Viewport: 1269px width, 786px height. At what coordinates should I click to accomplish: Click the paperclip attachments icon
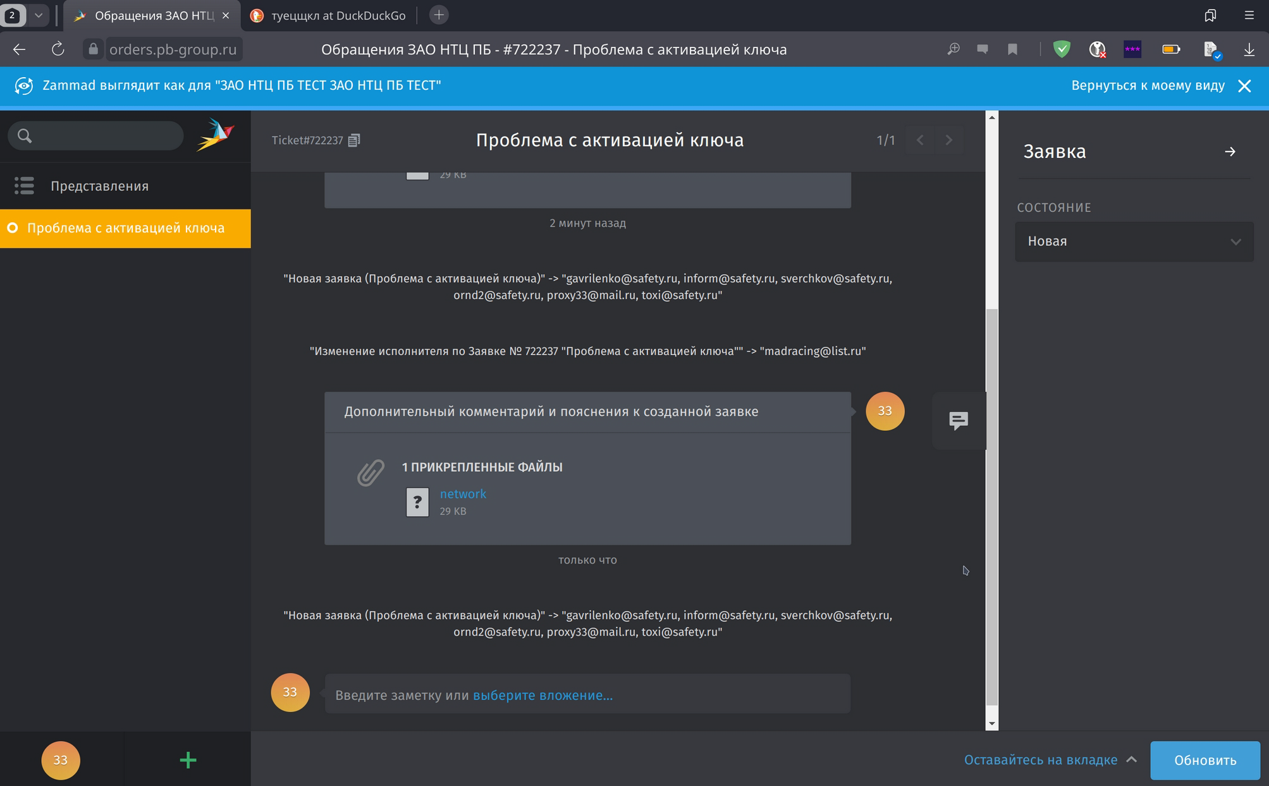371,473
